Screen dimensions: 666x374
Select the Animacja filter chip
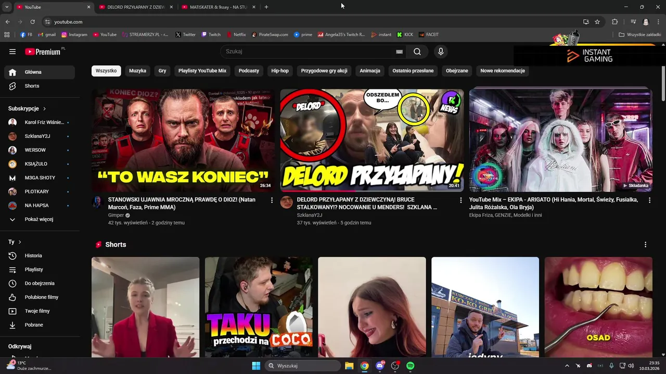(x=370, y=71)
